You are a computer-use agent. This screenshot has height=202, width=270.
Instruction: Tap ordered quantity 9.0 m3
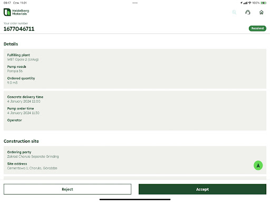[x=12, y=83]
